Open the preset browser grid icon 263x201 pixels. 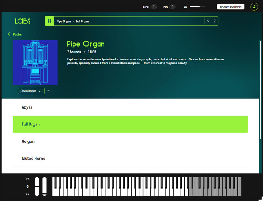tap(49, 21)
